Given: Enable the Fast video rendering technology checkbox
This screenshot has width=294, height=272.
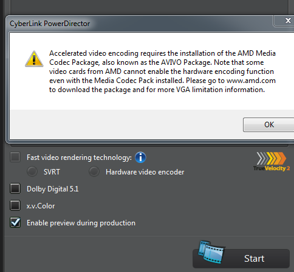Looking at the screenshot, I should 15,157.
